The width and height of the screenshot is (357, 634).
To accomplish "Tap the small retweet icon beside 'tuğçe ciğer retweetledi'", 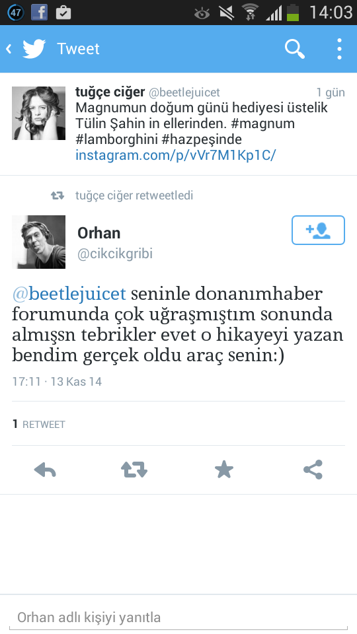I will pos(58,195).
